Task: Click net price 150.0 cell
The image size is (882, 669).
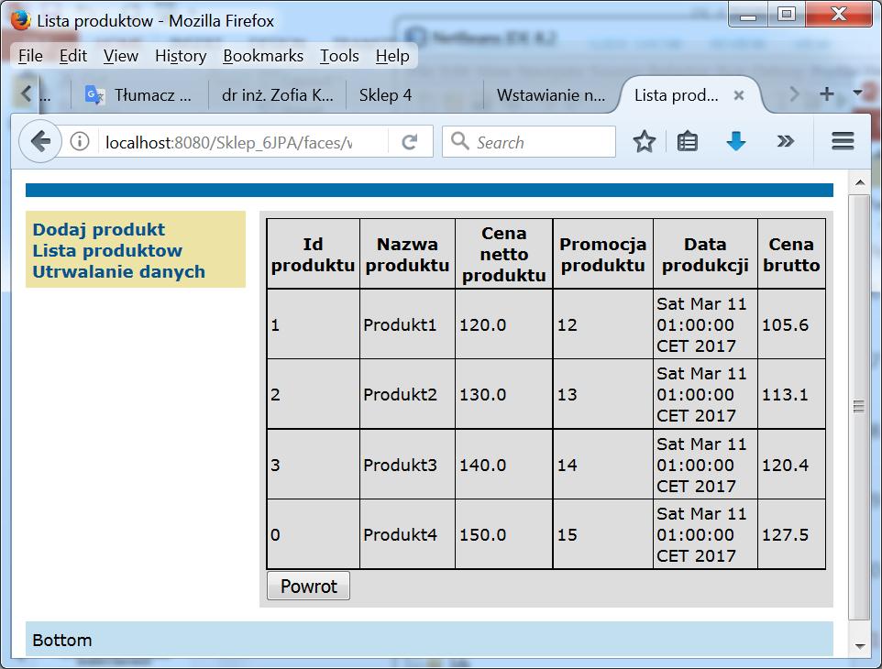Action: tap(503, 534)
